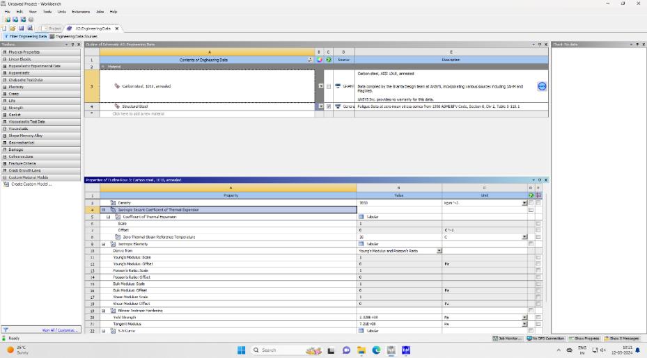The image size is (647, 358).
Task: Click the notification bell in system tray
Action: coord(638,350)
